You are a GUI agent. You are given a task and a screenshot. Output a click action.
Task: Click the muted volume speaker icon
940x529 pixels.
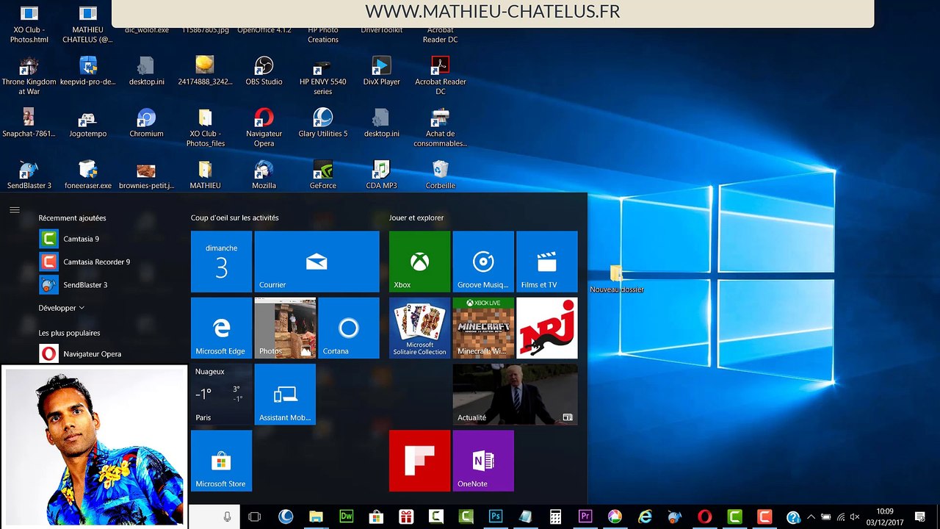pos(855,517)
